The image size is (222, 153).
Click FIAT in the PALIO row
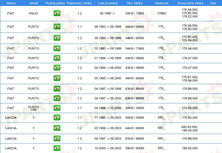[x=11, y=13]
